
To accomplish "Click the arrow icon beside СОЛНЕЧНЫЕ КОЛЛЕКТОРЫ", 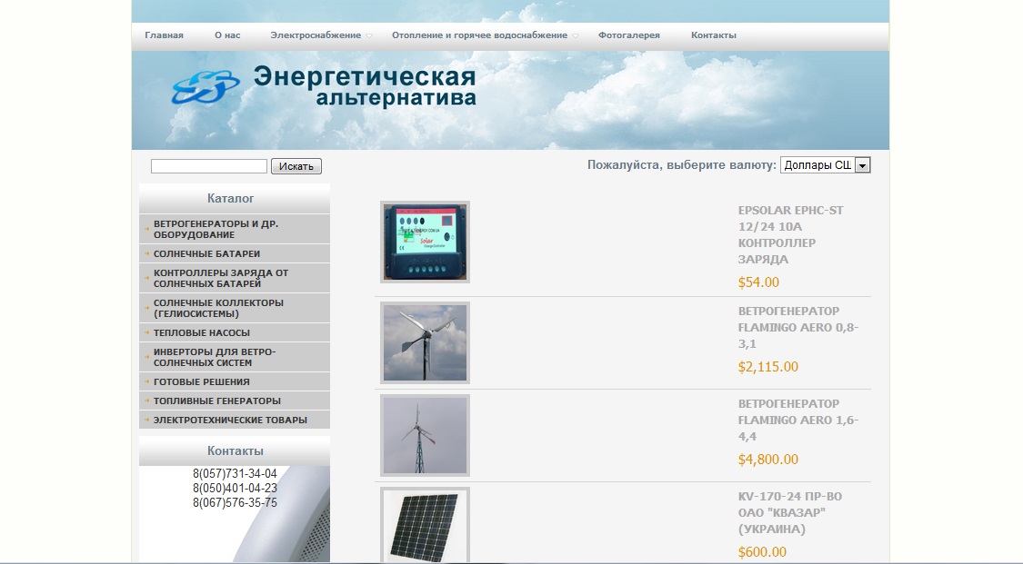I will (x=145, y=308).
